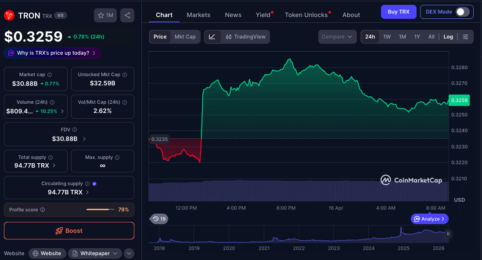The width and height of the screenshot is (482, 260).
Task: Switch price chart to Mkt Cap mode
Action: pyautogui.click(x=185, y=37)
